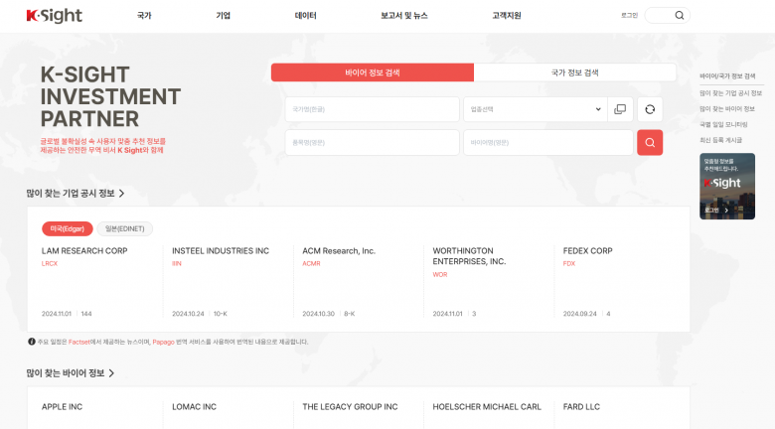Click chevron beside 많이 찾는 기업 공시 정보
The image size is (775, 429).
(x=121, y=194)
